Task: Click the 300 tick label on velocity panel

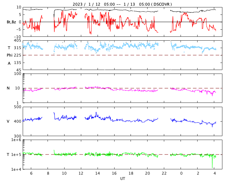Action: click(17, 136)
